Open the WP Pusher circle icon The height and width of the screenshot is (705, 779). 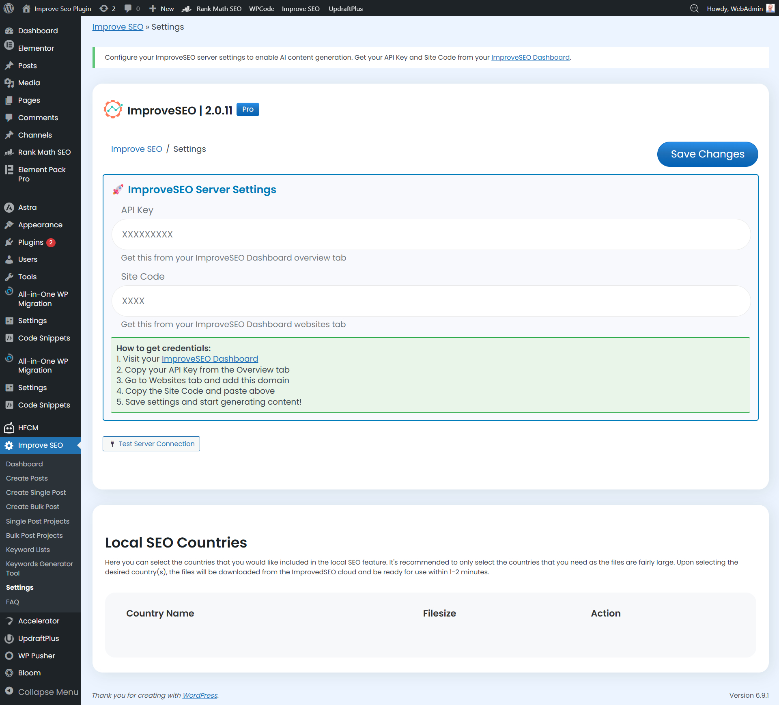pyautogui.click(x=9, y=656)
